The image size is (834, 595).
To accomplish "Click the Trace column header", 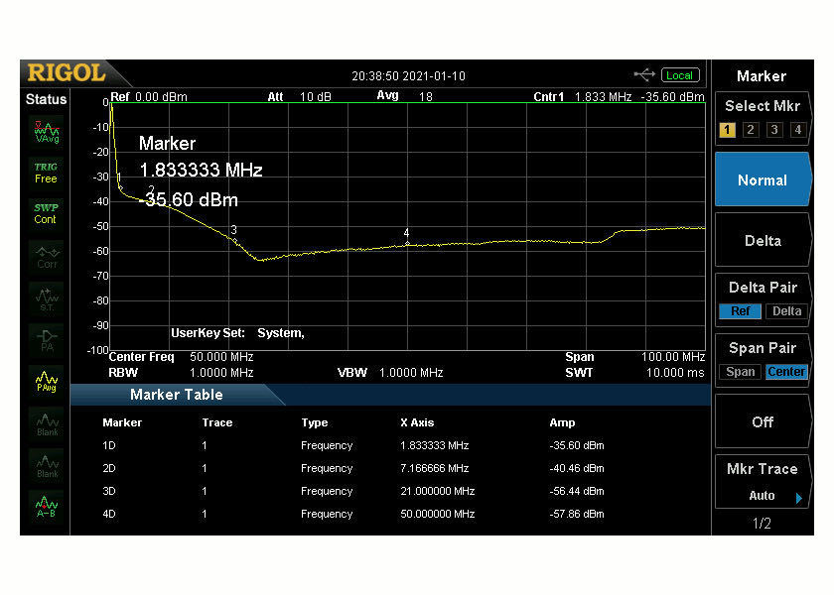I will [217, 422].
